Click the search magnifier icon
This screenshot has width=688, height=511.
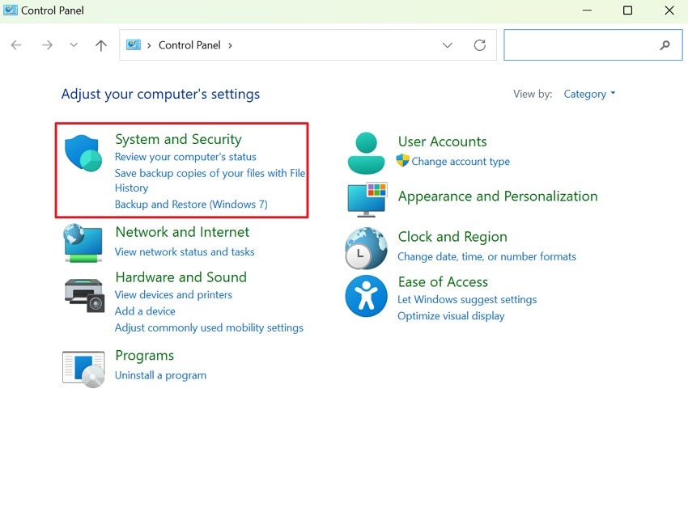(x=665, y=44)
